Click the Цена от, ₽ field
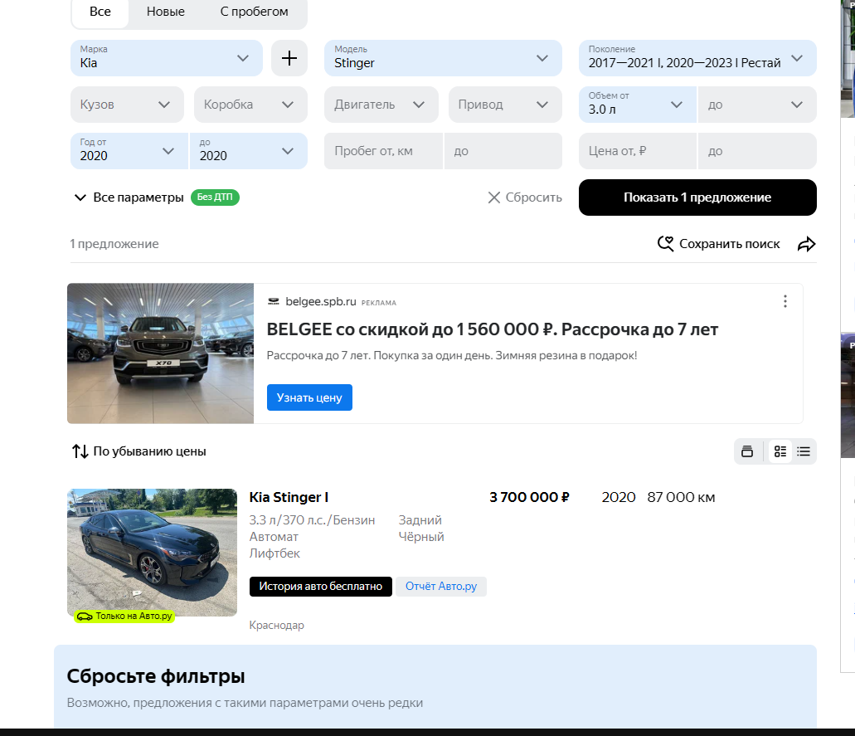The image size is (855, 736). (638, 151)
